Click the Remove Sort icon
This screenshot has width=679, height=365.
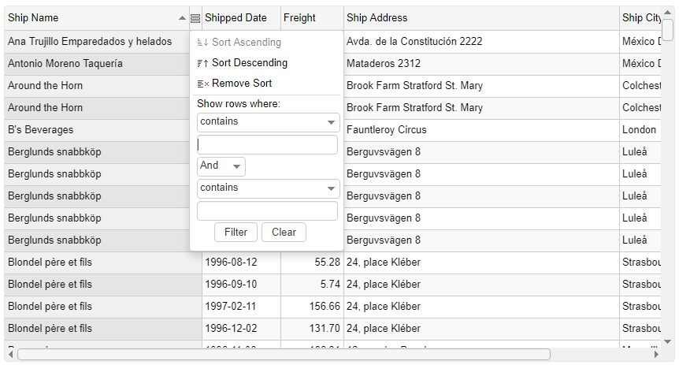click(x=202, y=84)
